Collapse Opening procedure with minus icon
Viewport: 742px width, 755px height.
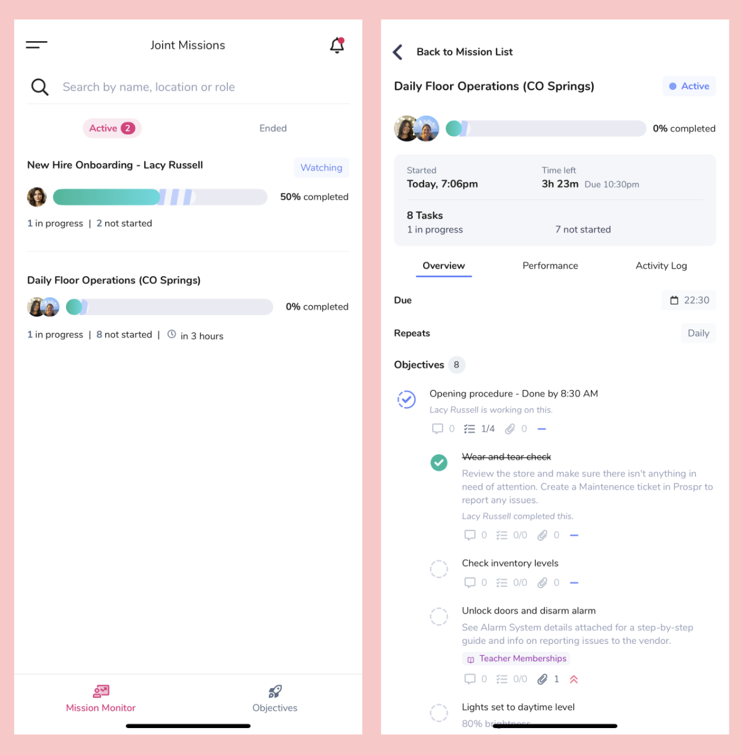[542, 429]
